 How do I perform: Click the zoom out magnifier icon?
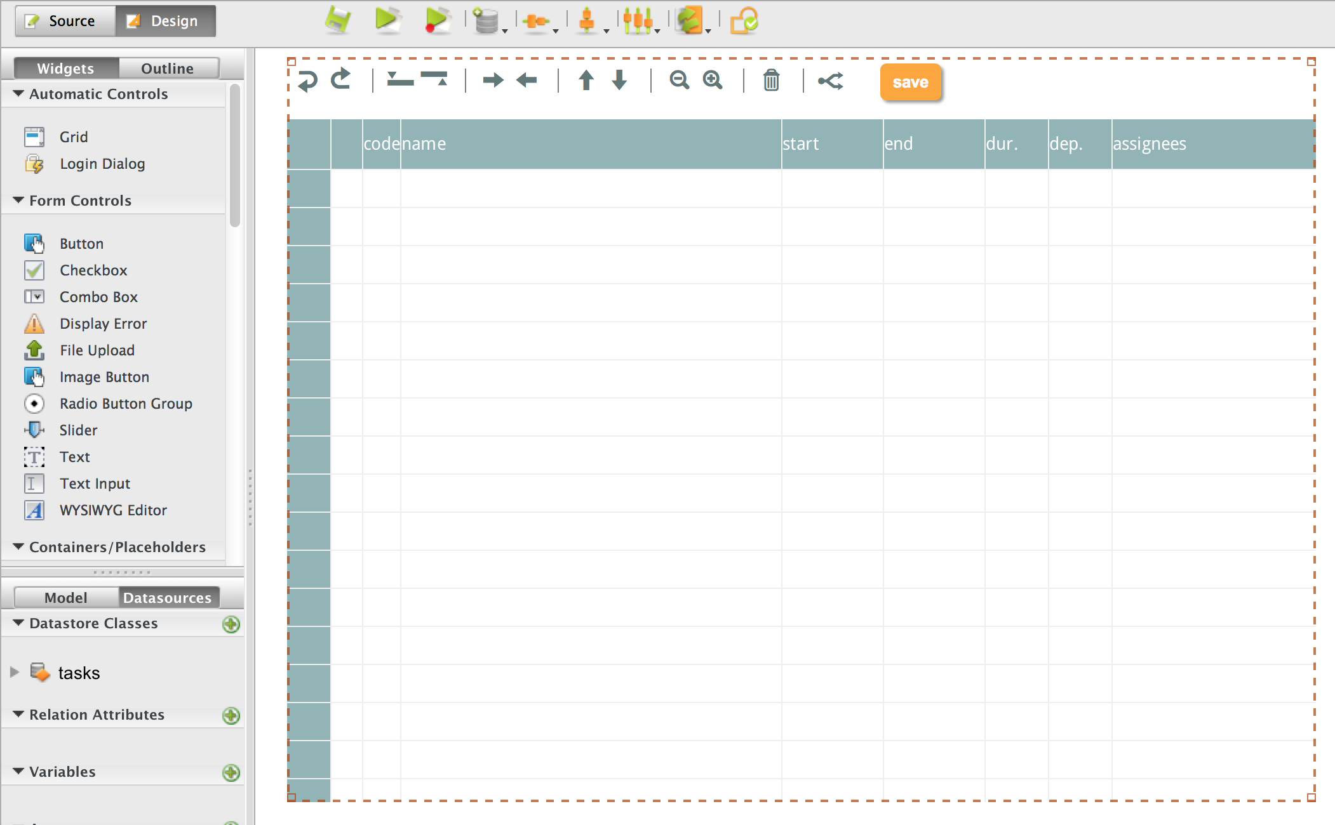[x=679, y=80]
